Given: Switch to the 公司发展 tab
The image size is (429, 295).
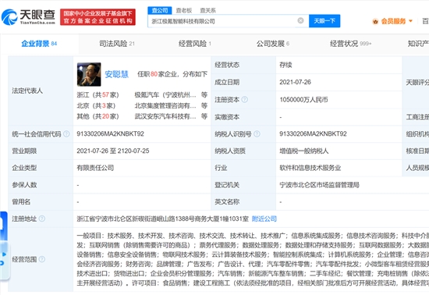Looking at the screenshot, I should click(x=273, y=44).
